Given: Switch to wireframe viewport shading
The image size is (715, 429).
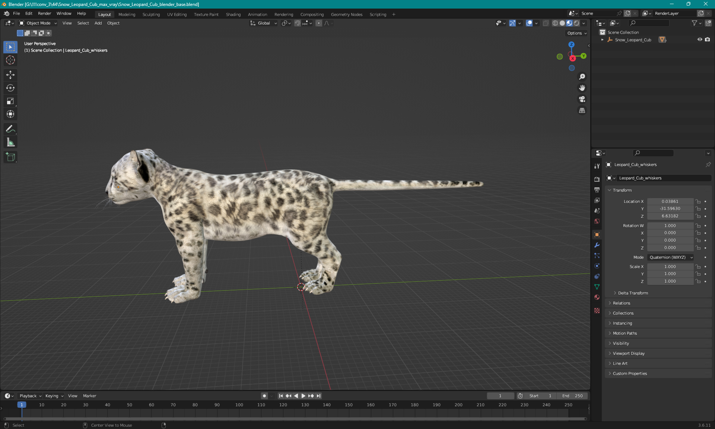Looking at the screenshot, I should tap(555, 23).
